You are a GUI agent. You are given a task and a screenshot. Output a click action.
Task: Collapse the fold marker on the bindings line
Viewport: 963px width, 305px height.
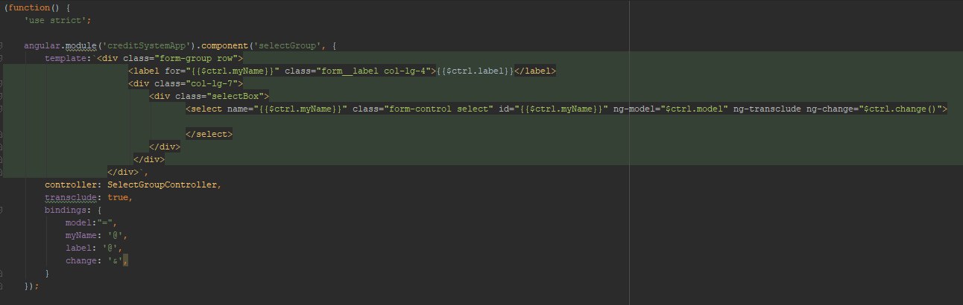(x=2, y=210)
